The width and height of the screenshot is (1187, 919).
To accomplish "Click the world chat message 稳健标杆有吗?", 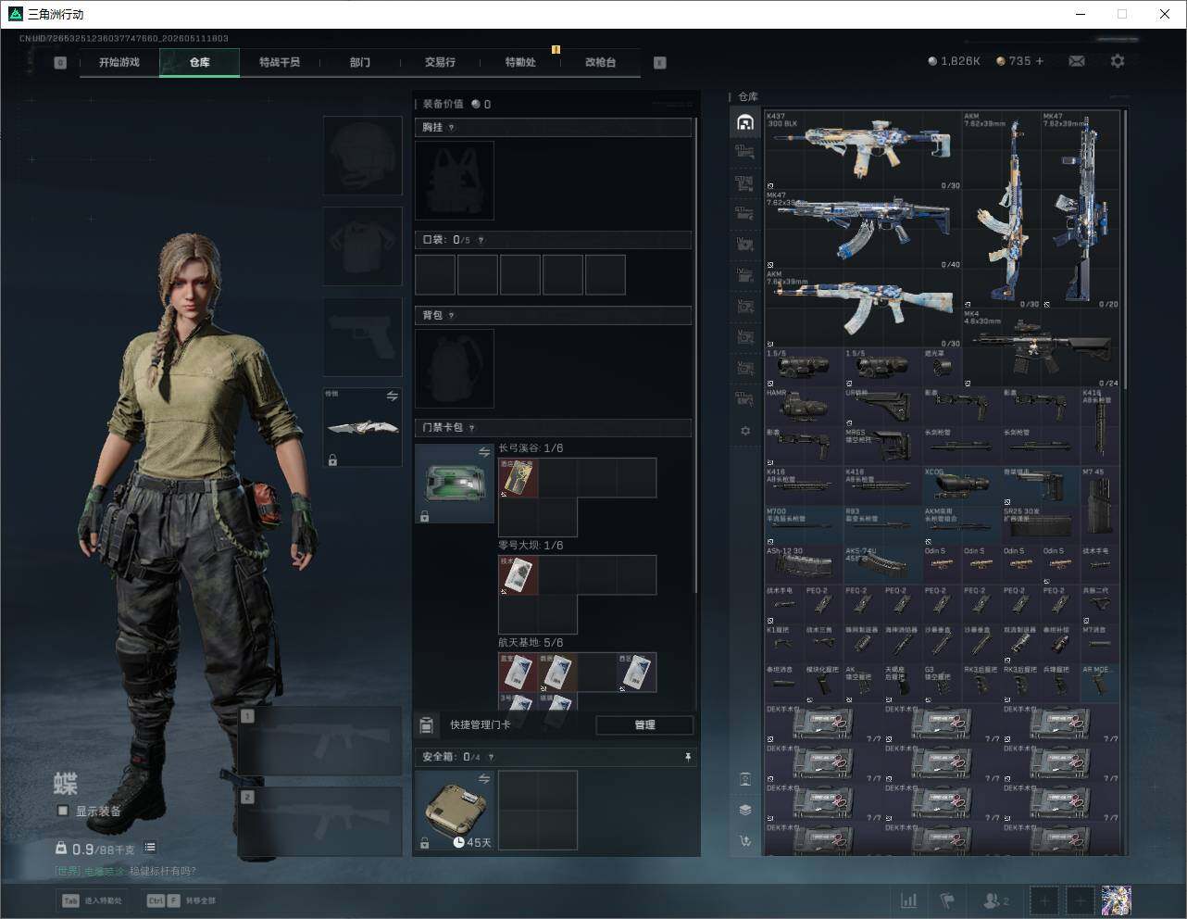I will tap(162, 871).
